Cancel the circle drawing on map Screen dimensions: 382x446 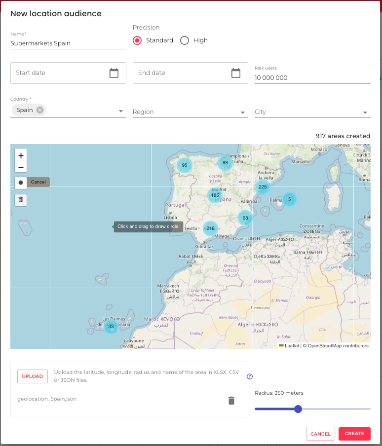click(x=38, y=182)
